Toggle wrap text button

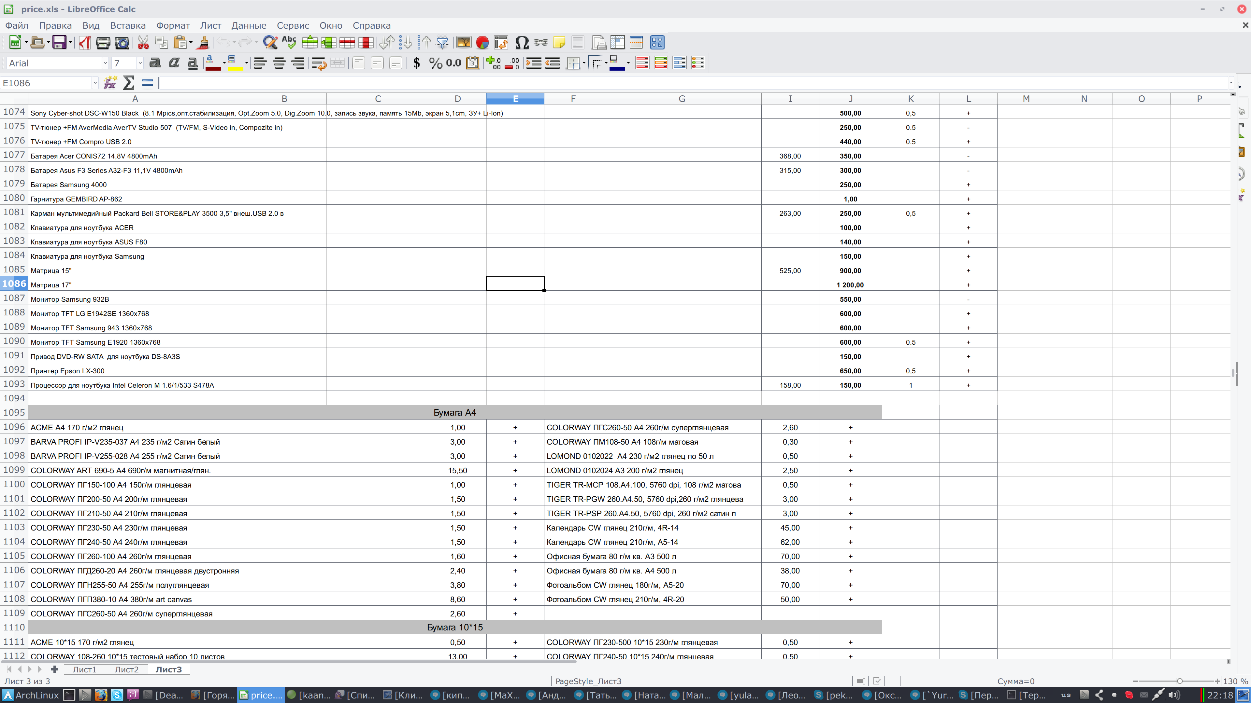319,63
